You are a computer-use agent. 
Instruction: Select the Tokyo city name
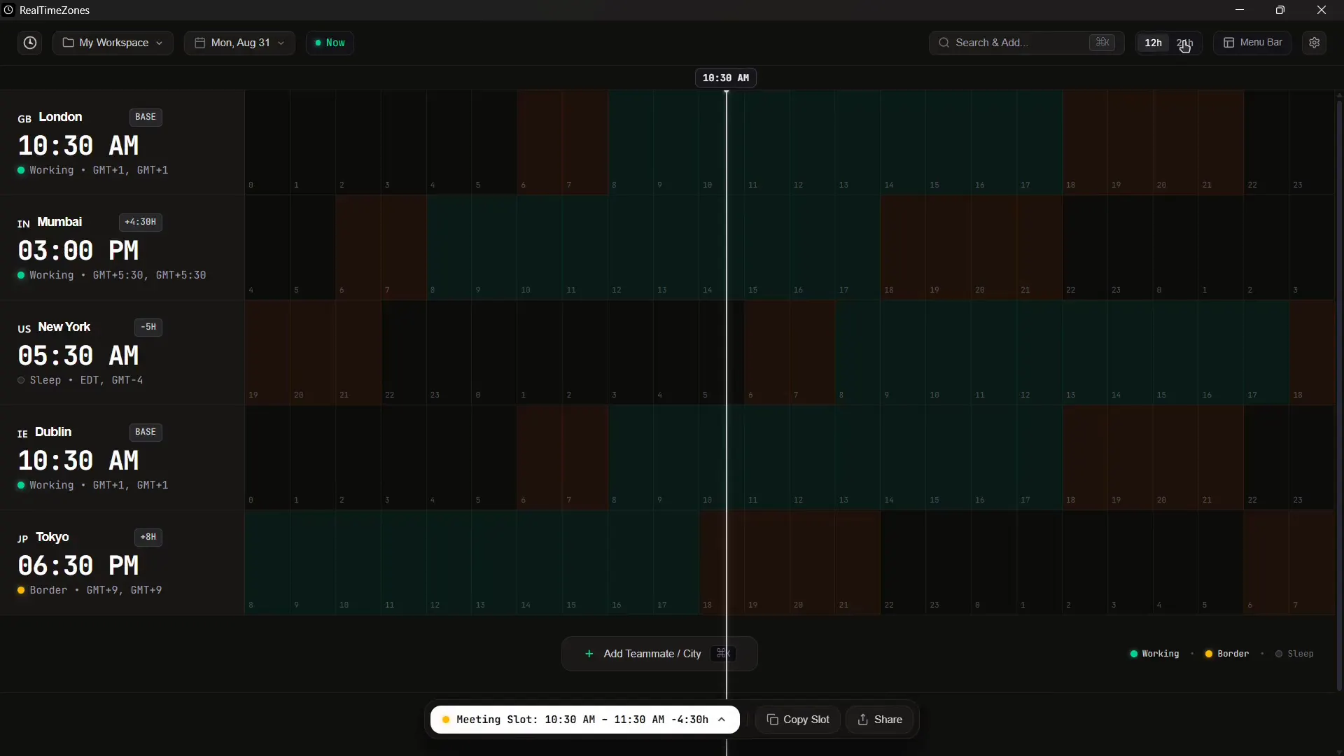(52, 537)
